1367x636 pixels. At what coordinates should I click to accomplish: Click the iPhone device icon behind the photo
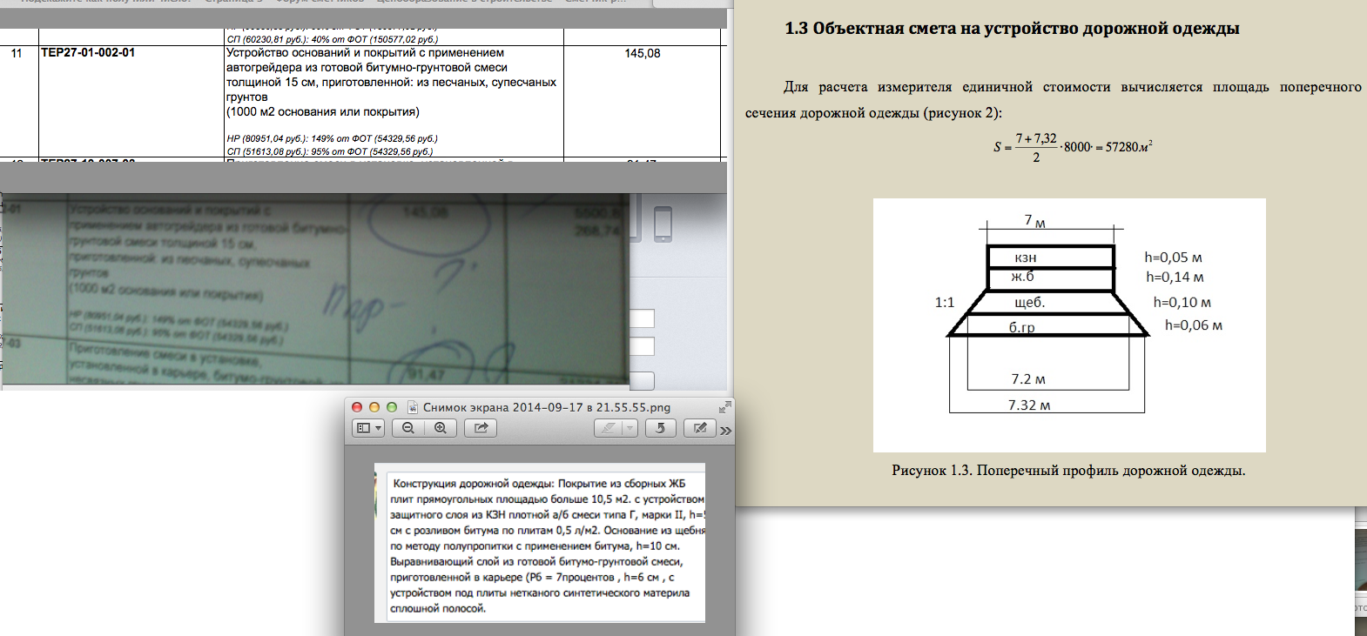663,224
